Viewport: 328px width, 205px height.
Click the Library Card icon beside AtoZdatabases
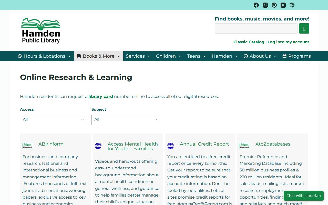click(x=244, y=146)
